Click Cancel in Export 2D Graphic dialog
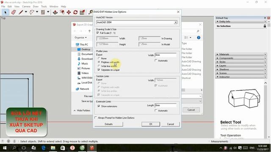 (191, 110)
